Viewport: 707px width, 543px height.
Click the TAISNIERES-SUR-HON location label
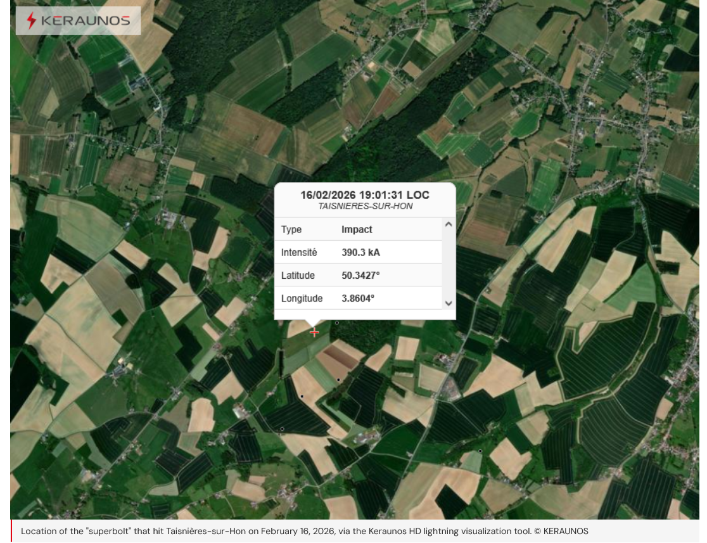364,207
